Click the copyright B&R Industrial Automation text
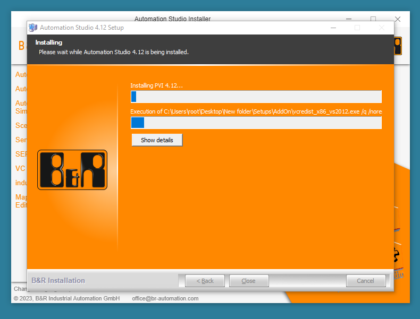The width and height of the screenshot is (420, 319). tap(66, 298)
